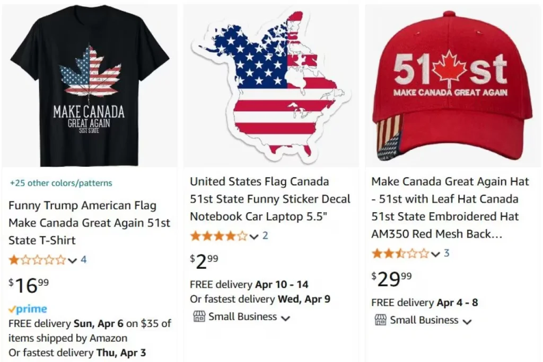Image resolution: width=543 pixels, height=362 pixels.
Task: Show the +25 other colors/patterns options
Action: (x=61, y=183)
